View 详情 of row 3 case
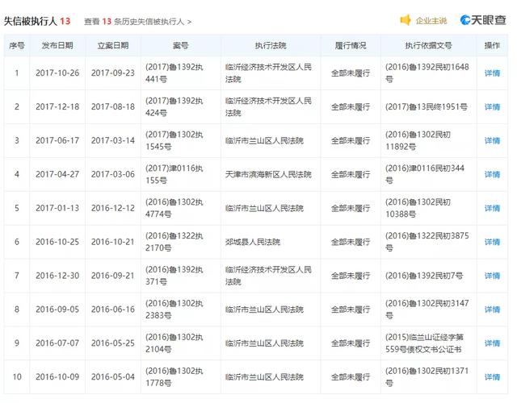Viewport: 517px width, 403px height. (x=492, y=140)
